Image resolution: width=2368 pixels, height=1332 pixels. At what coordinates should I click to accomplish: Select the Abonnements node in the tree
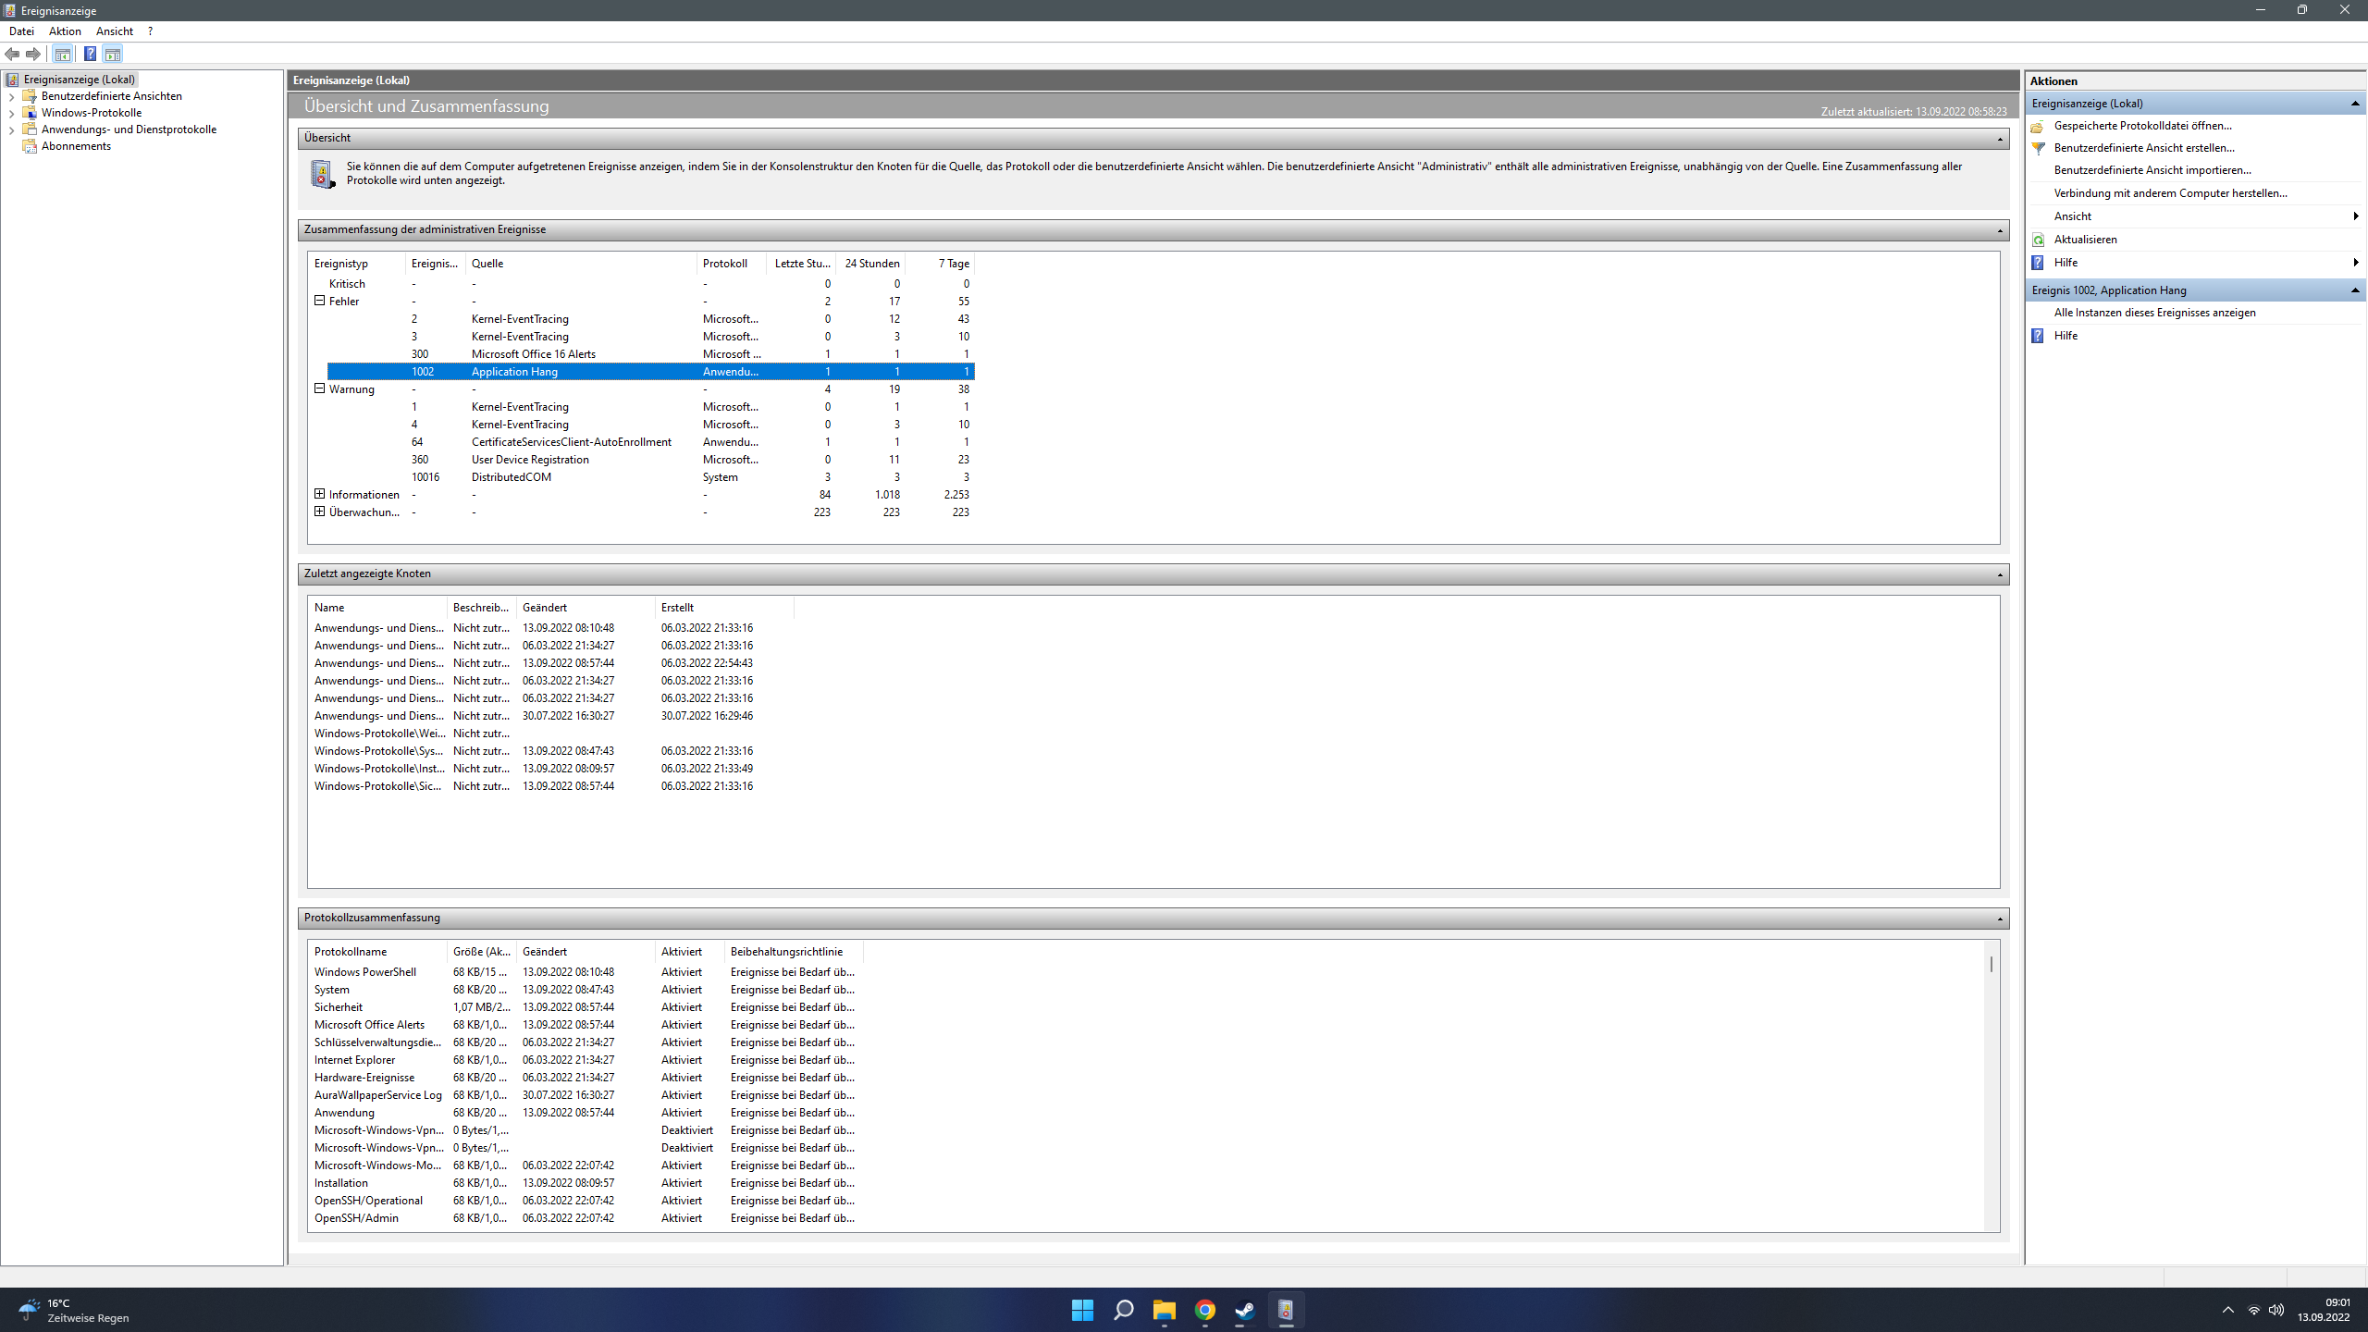(x=76, y=146)
